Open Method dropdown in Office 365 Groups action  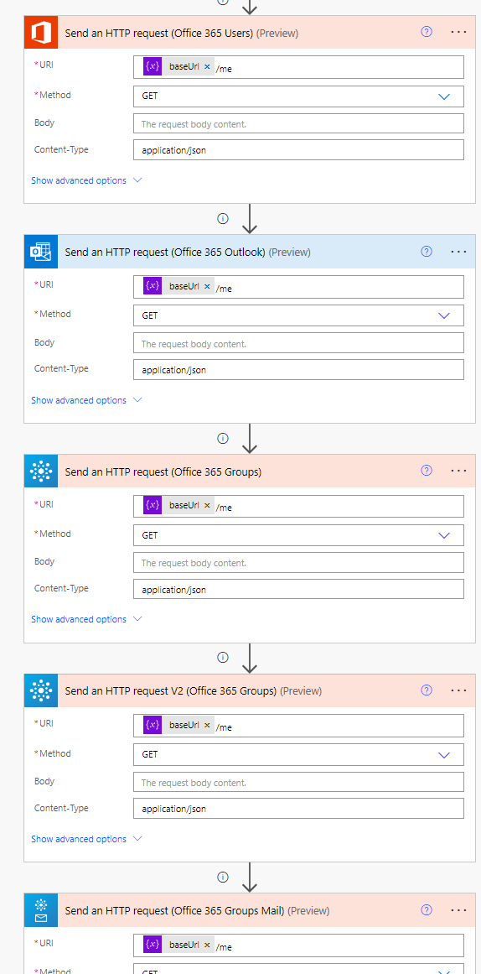[x=298, y=535]
